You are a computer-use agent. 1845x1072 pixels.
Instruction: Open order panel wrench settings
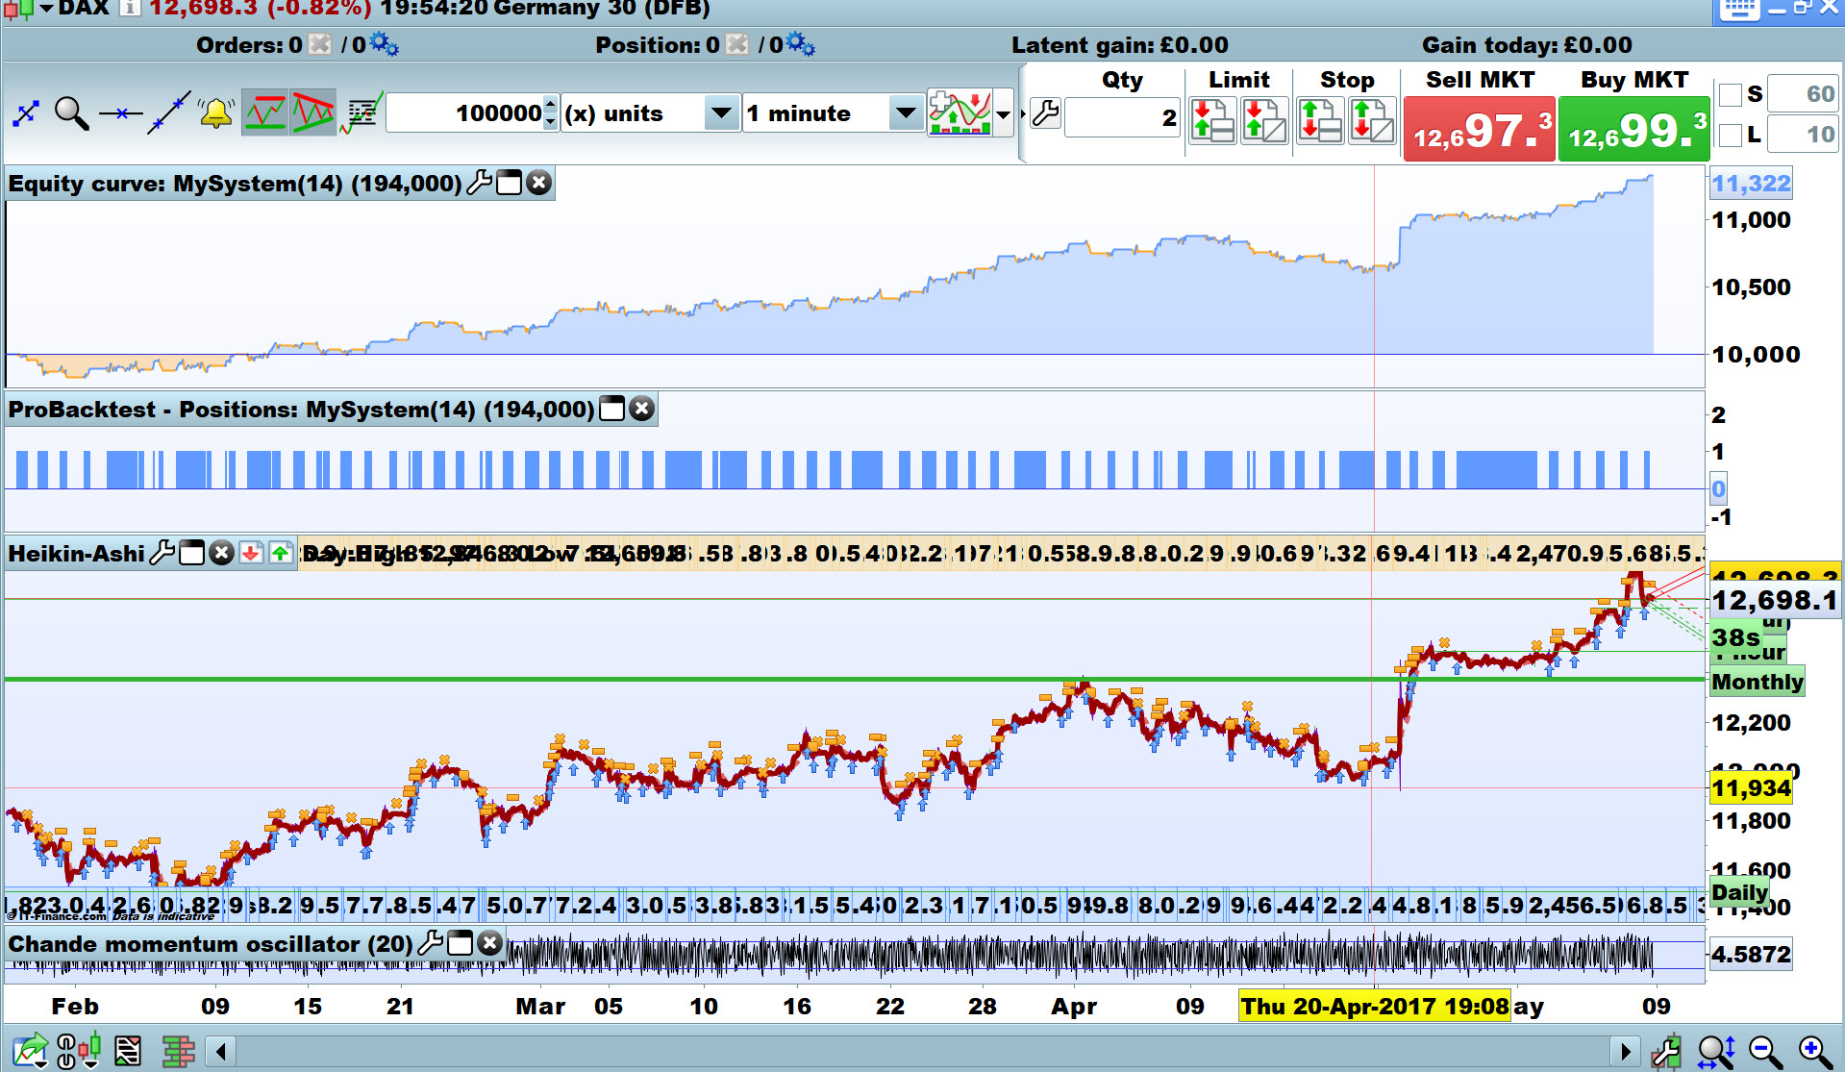[1046, 113]
